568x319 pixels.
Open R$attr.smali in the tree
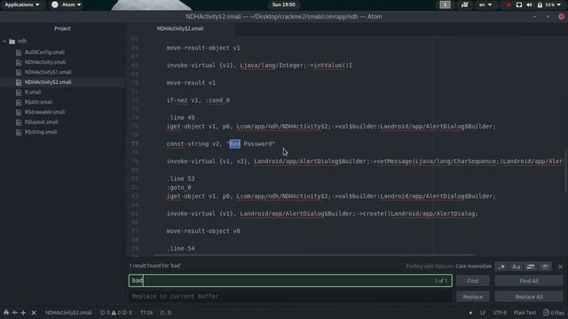click(38, 102)
